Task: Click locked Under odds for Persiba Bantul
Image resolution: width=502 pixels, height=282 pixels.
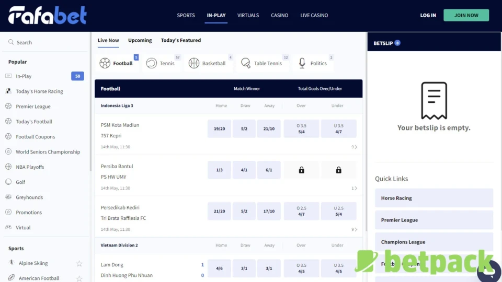Action: (x=338, y=170)
